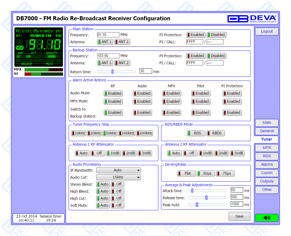The width and height of the screenshot is (291, 236).
Task: Click the MPX level meter bar
Action: (44, 70)
